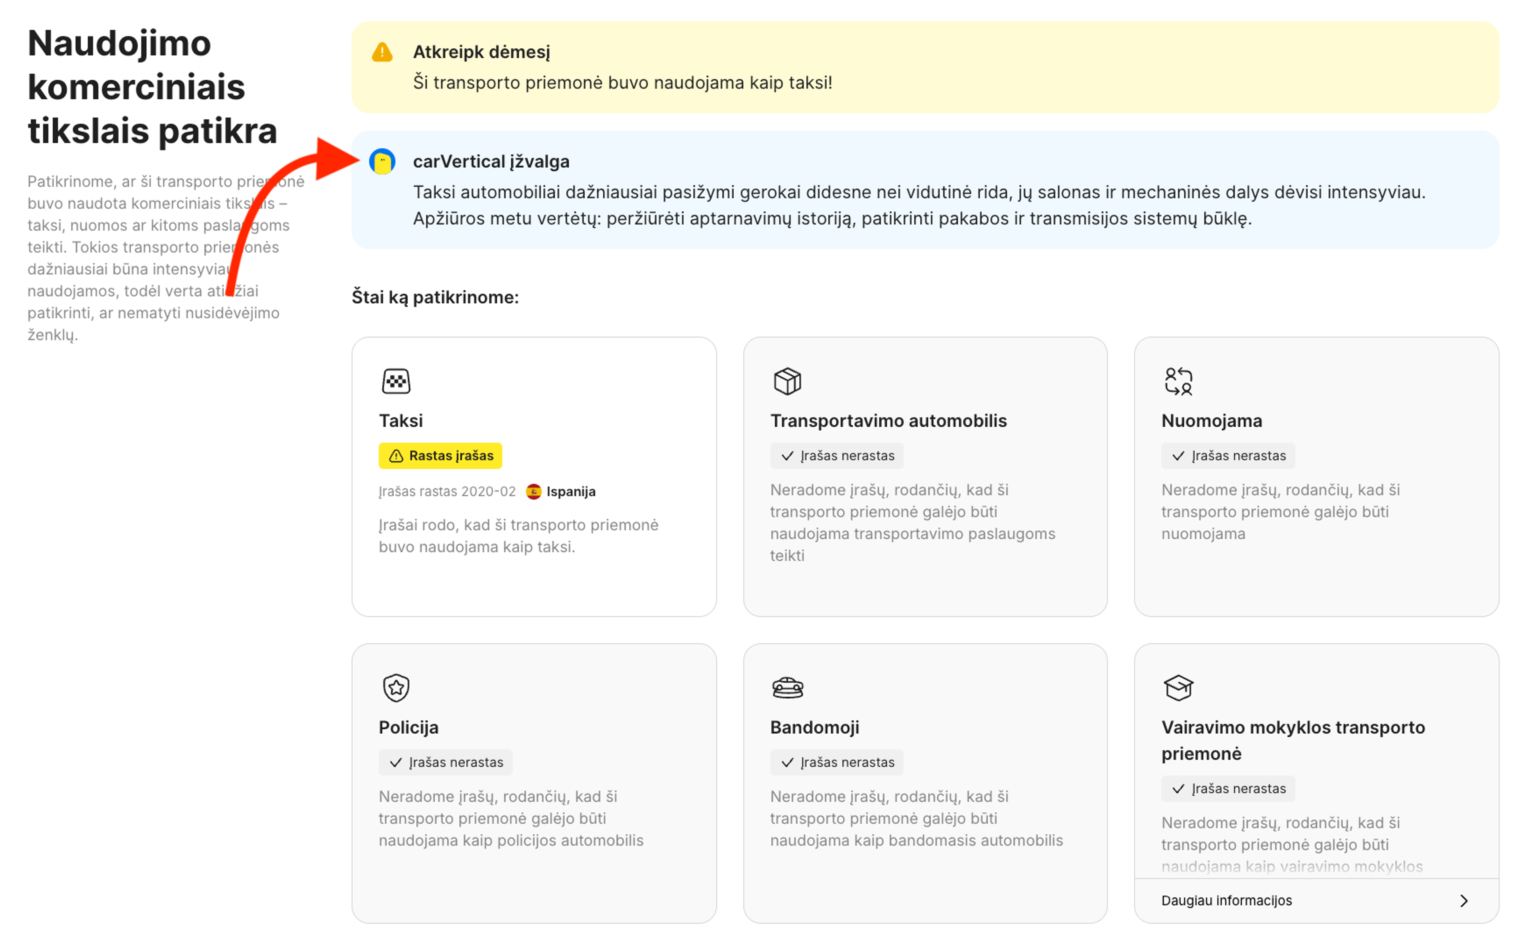Image resolution: width=1523 pixels, height=941 pixels.
Task: Click the Nuomojama rental swap icon
Action: click(x=1178, y=381)
